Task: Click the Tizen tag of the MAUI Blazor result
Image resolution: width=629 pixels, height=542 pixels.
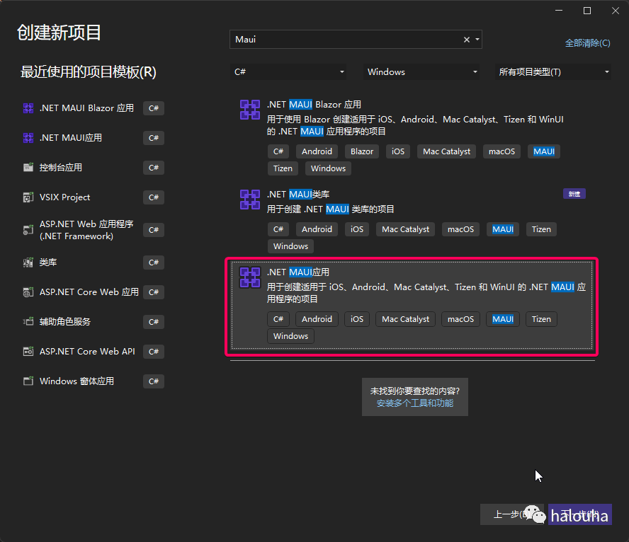Action: 283,168
